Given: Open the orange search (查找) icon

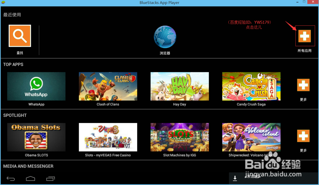Looking at the screenshot, I should click(x=20, y=36).
